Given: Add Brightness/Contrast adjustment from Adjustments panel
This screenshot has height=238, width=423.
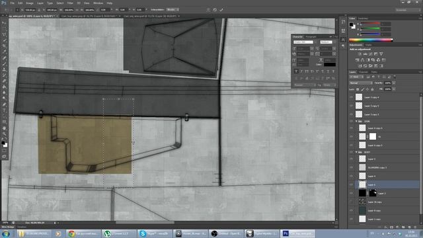Looking at the screenshot, I should (360, 54).
